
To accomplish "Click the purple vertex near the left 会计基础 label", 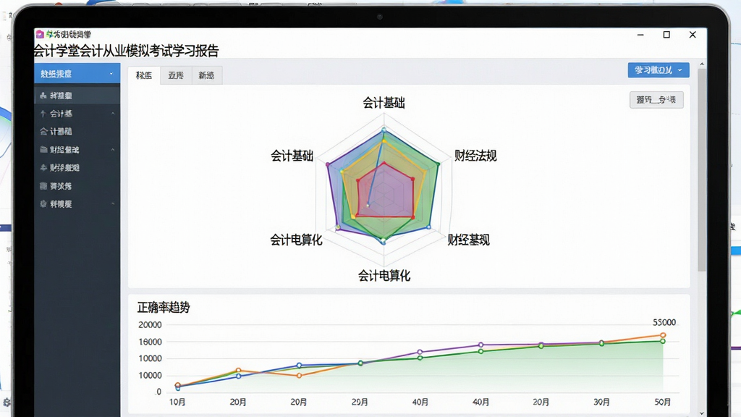I will (328, 164).
